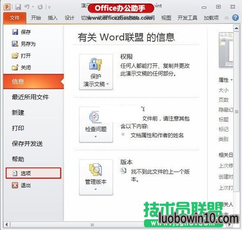Expand the 检查问题 dropdown arrow
This screenshot has width=242, height=230.
[x=96, y=137]
